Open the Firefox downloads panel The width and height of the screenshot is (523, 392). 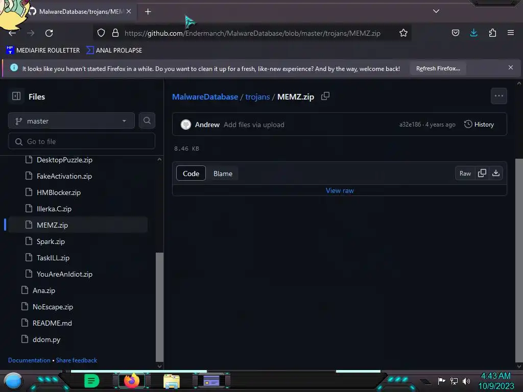click(473, 33)
